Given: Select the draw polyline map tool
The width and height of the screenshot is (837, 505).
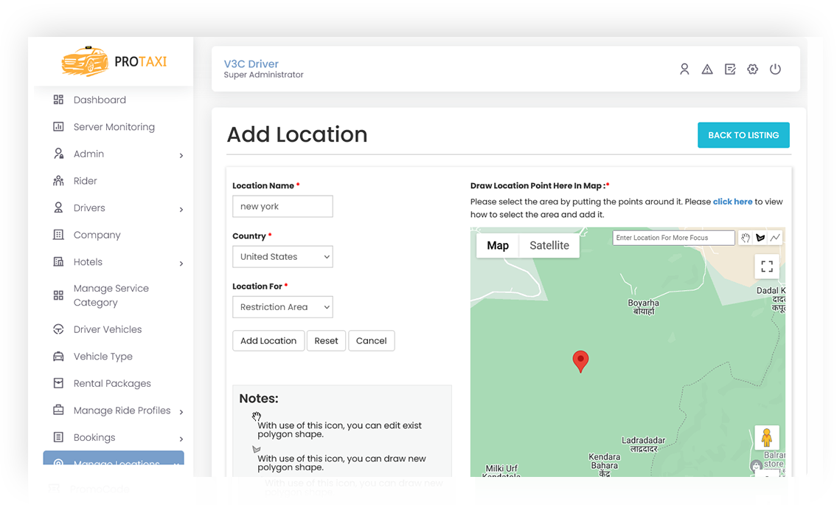Looking at the screenshot, I should coord(775,238).
